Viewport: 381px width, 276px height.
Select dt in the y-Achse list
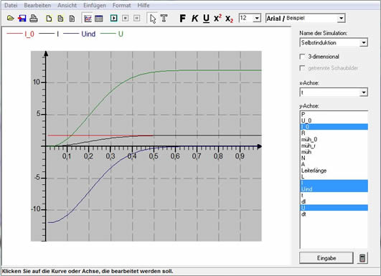pyautogui.click(x=334, y=214)
